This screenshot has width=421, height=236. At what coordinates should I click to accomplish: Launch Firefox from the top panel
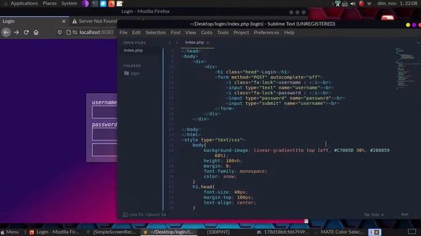tap(111, 3)
